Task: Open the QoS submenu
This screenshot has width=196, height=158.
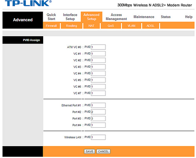Action: tap(111, 26)
